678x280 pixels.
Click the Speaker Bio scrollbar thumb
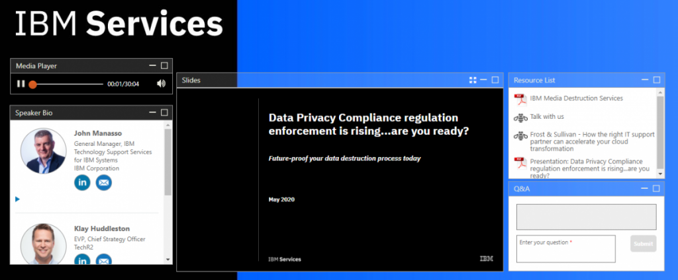coord(168,162)
